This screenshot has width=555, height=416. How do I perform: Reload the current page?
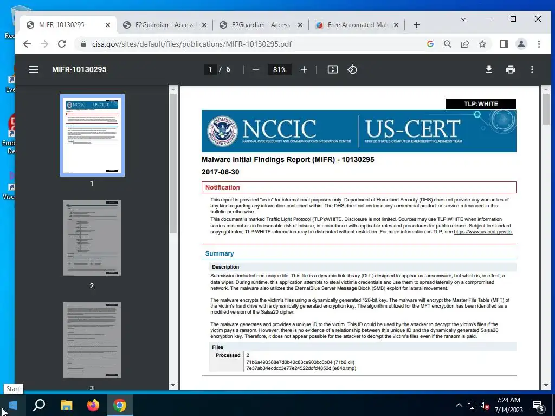pos(62,44)
